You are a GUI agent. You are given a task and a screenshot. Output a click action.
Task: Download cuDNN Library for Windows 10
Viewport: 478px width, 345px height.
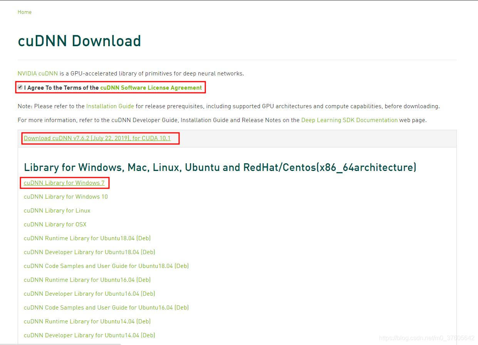pyautogui.click(x=66, y=196)
